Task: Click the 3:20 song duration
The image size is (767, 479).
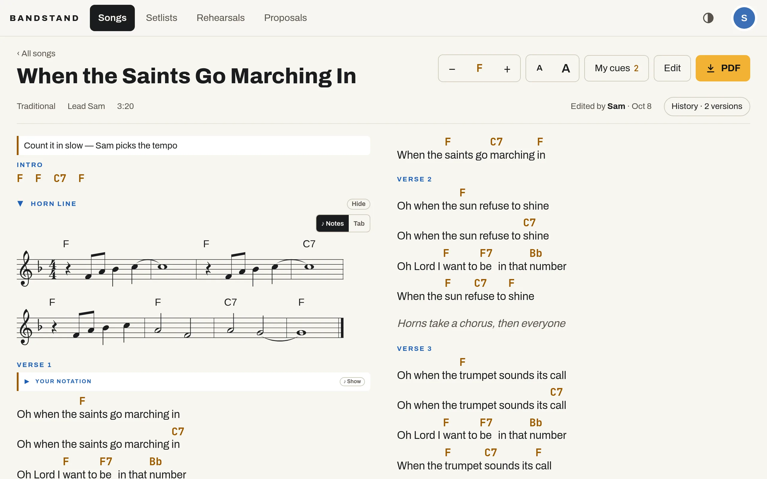Action: coord(125,106)
